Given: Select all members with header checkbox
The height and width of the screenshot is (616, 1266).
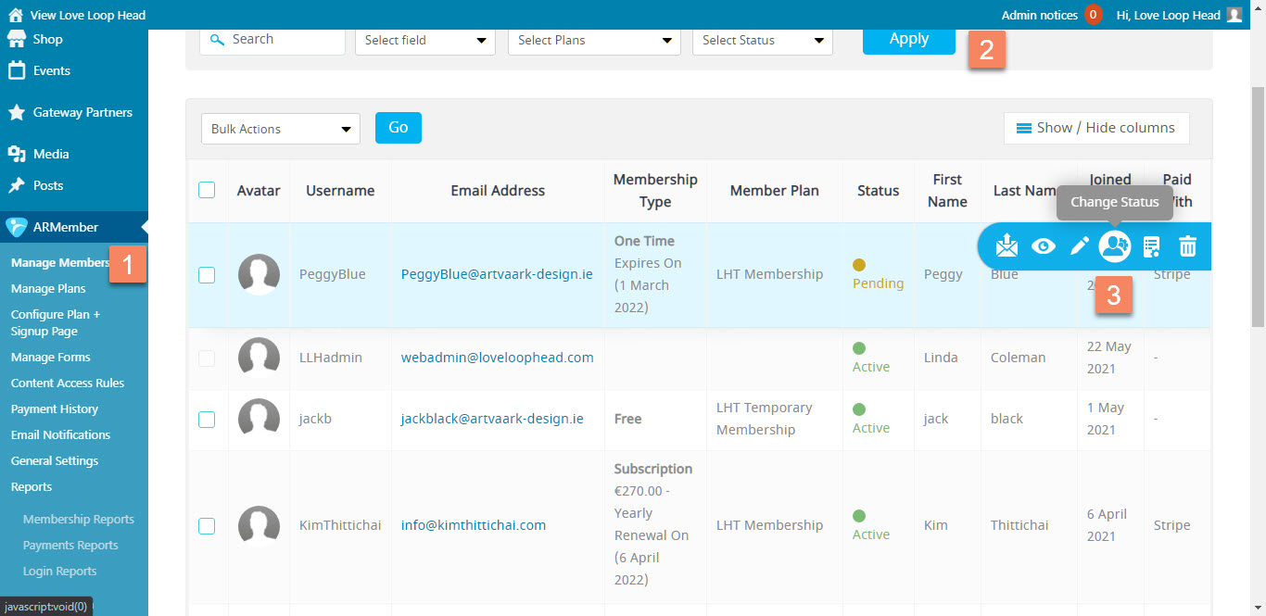Looking at the screenshot, I should 207,190.
